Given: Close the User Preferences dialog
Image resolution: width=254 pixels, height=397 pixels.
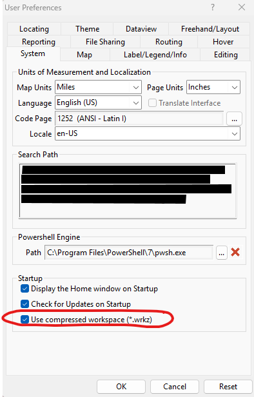Looking at the screenshot, I should click(242, 7).
